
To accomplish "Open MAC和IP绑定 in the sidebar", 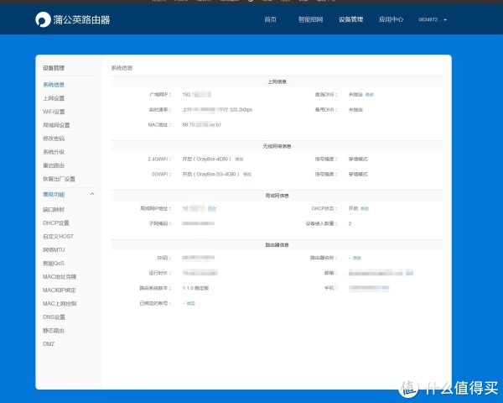I will point(60,290).
